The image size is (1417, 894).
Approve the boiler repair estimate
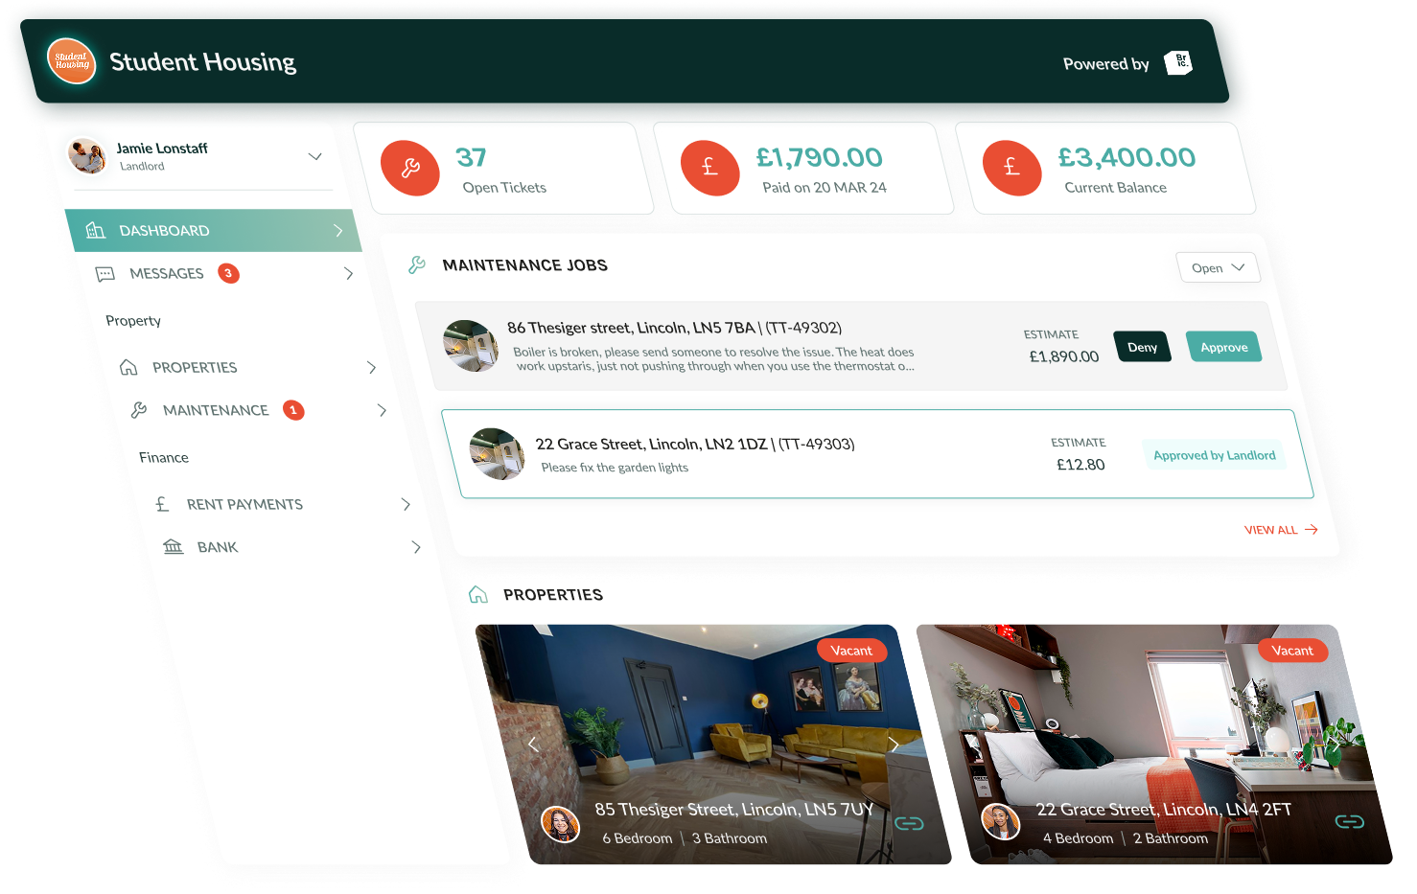pos(1223,346)
